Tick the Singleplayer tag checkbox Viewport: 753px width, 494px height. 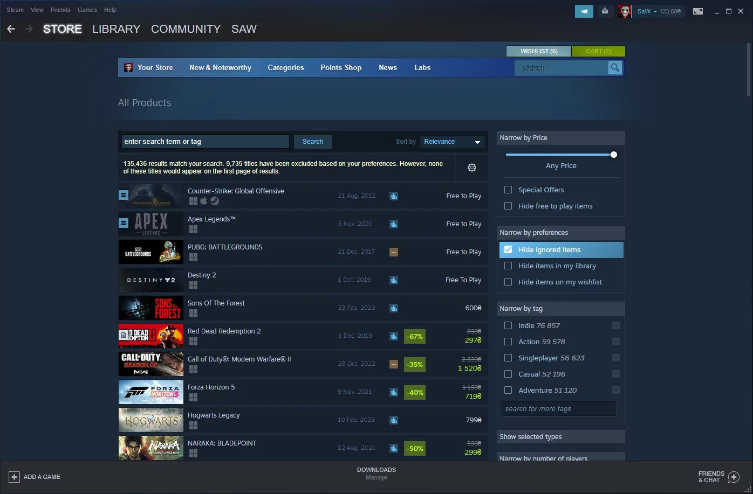(508, 358)
